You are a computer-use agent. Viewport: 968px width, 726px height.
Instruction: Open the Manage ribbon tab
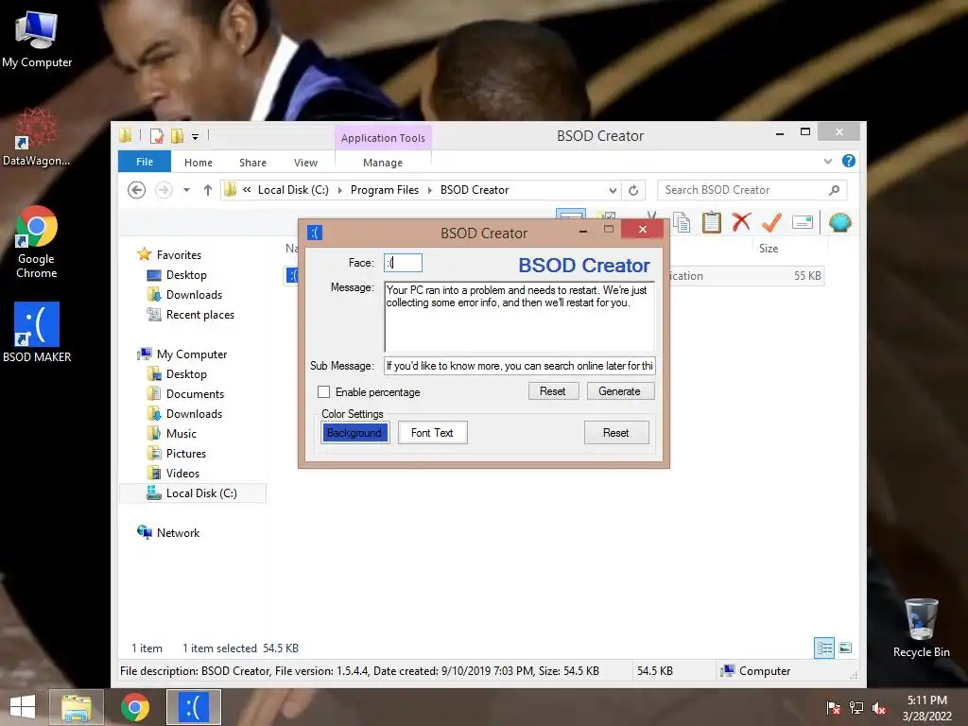[383, 163]
